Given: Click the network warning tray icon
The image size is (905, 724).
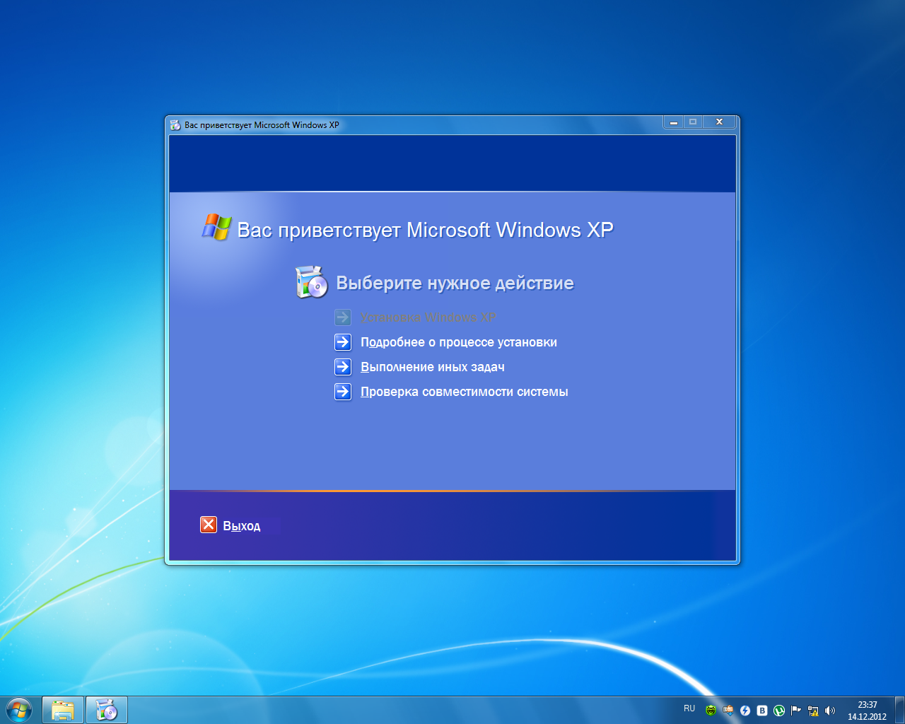Looking at the screenshot, I should pyautogui.click(x=813, y=711).
